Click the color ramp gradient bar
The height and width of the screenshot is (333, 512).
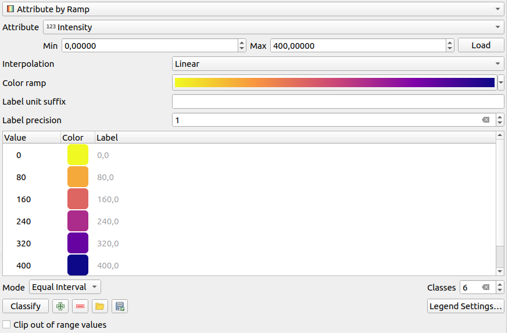pyautogui.click(x=334, y=83)
